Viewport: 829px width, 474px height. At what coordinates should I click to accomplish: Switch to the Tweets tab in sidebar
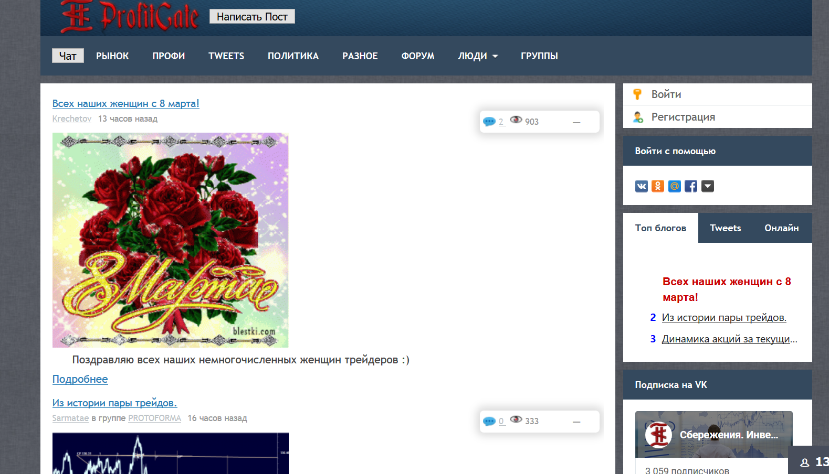pyautogui.click(x=725, y=228)
